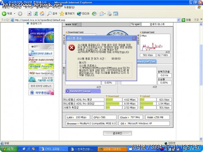Click the '1.94 Mbps' upload maximum value
This screenshot has height=152, width=203.
pos(164,104)
